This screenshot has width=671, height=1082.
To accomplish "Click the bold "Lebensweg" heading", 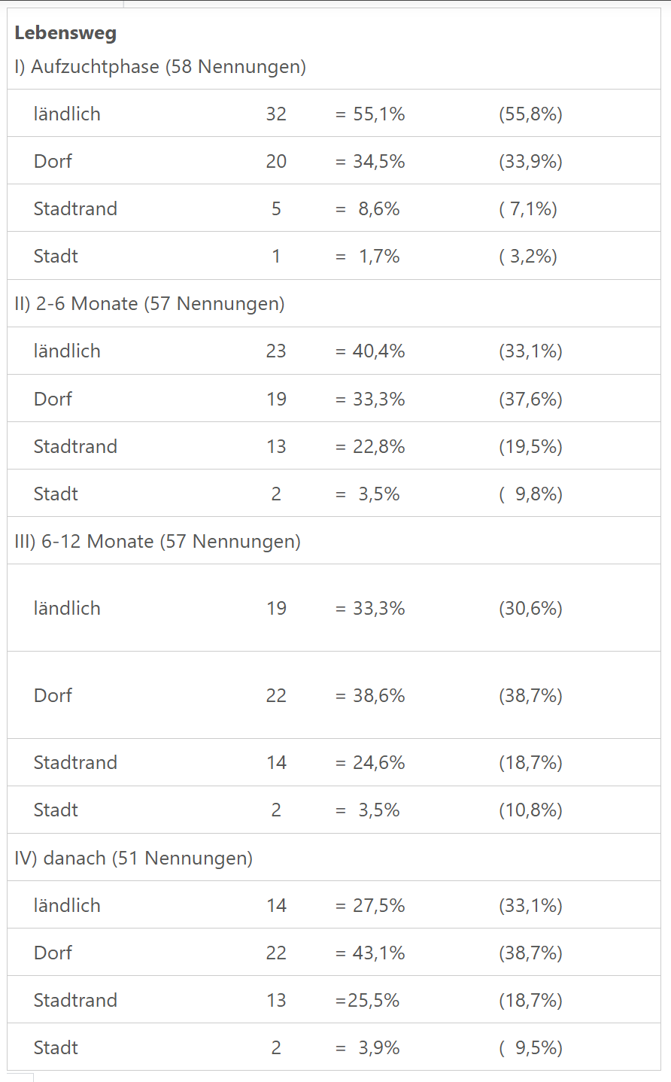I will [65, 33].
